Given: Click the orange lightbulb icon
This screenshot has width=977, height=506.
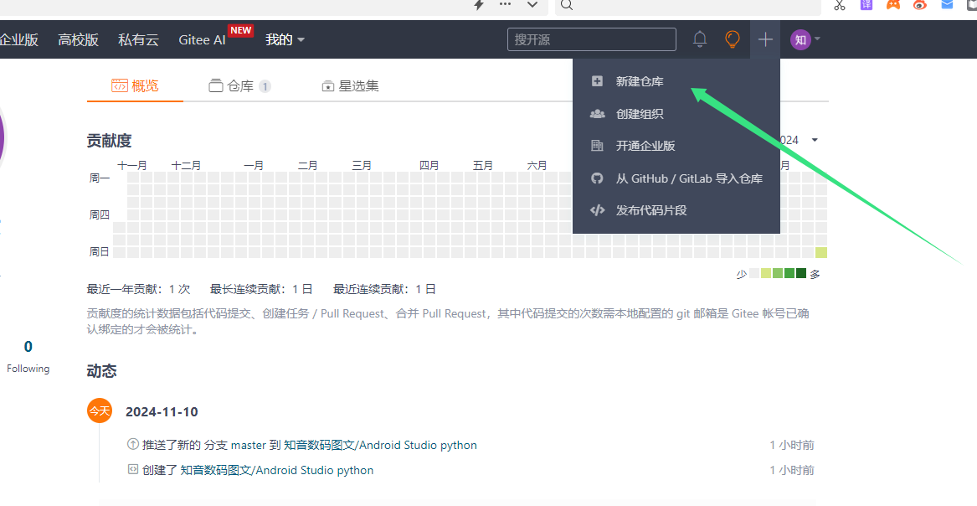Looking at the screenshot, I should click(733, 39).
